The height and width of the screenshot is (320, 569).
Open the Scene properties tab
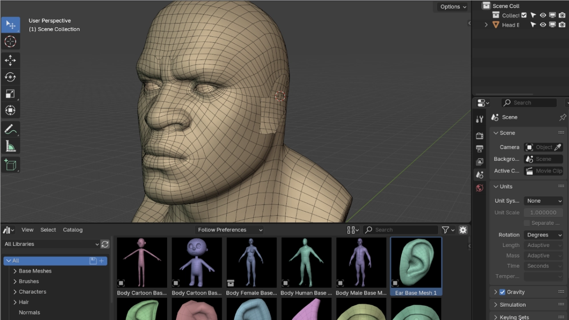pyautogui.click(x=480, y=175)
